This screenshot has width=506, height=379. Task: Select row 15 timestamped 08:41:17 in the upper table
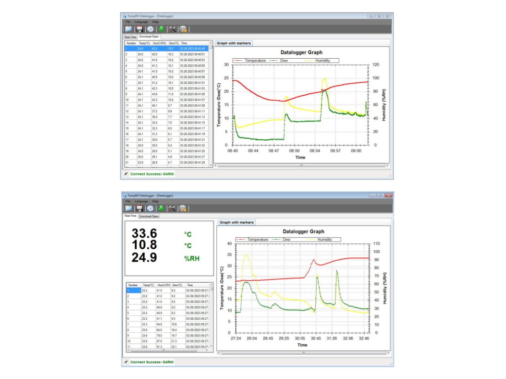point(167,128)
